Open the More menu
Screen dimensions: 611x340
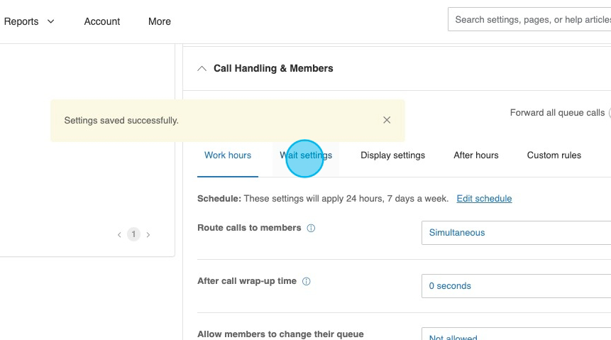(160, 21)
